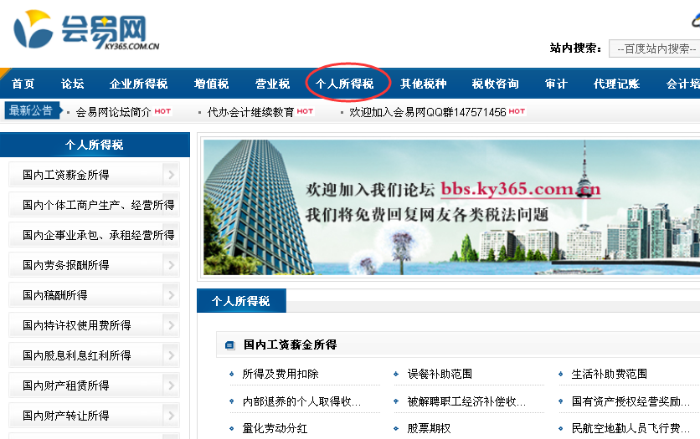
Task: Click the HOT badge after 会易网论坛简介
Action: click(162, 111)
